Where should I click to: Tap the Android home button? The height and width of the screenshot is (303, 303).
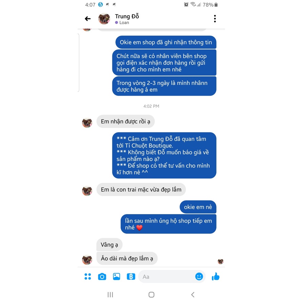[x=151, y=295]
